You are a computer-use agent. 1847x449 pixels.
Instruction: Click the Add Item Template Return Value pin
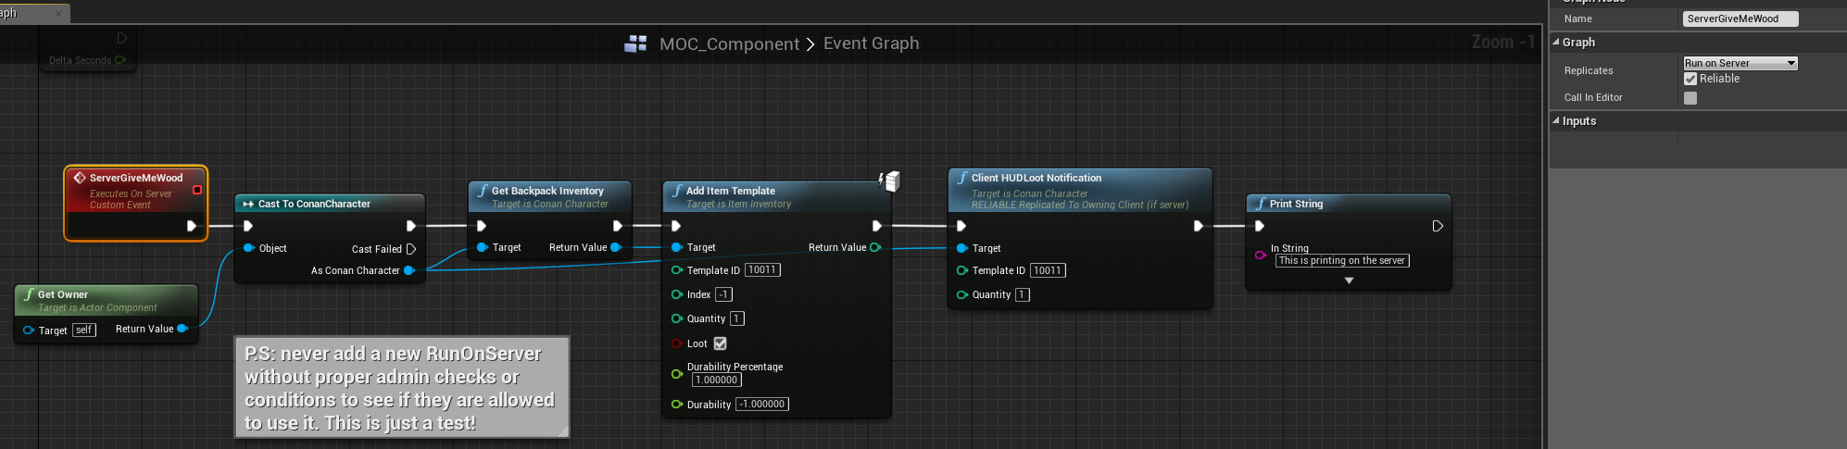pos(875,247)
